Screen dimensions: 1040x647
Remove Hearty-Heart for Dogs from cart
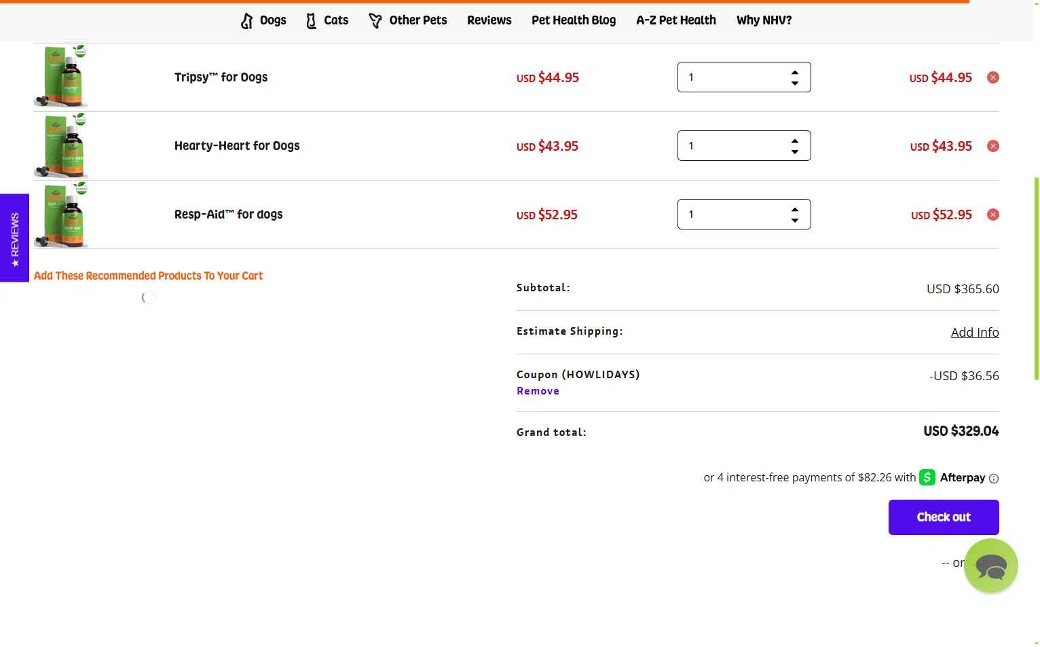[992, 146]
